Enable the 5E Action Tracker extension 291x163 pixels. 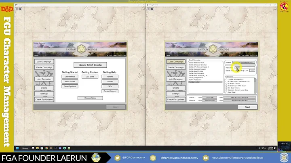226,84
